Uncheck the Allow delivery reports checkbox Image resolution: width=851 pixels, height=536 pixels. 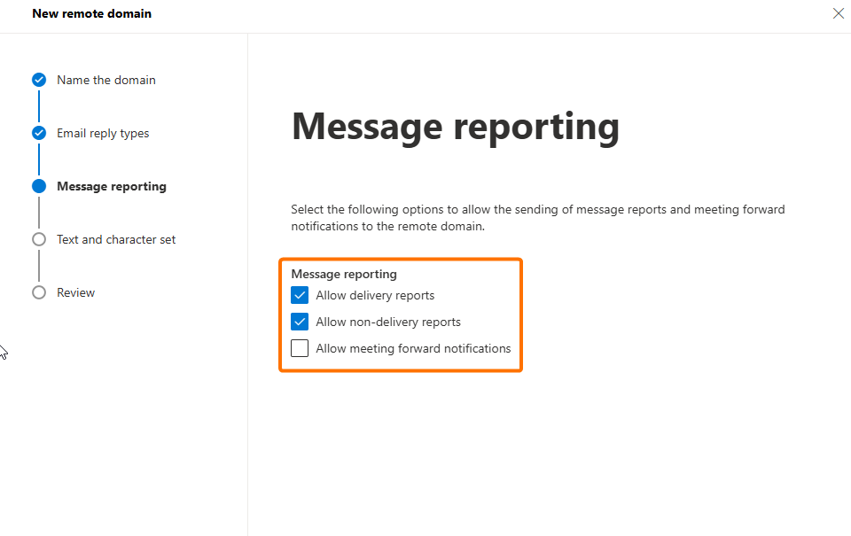(x=300, y=295)
